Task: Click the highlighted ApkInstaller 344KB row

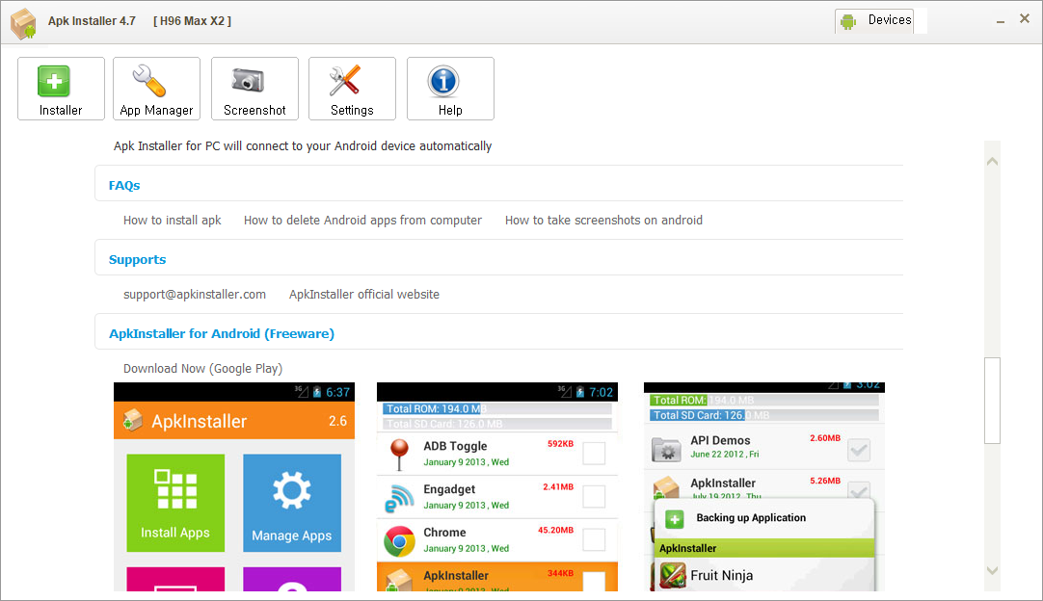Action: coord(496,576)
